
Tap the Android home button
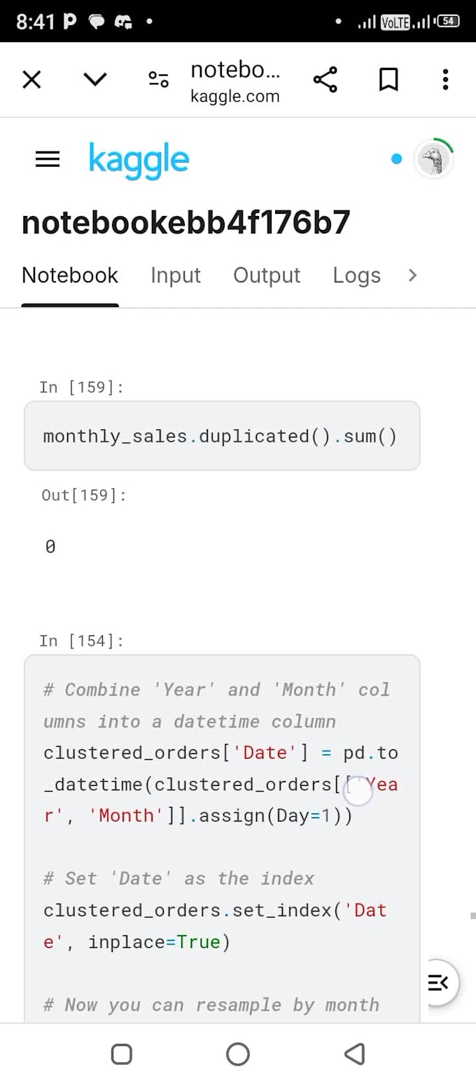pos(238,1053)
